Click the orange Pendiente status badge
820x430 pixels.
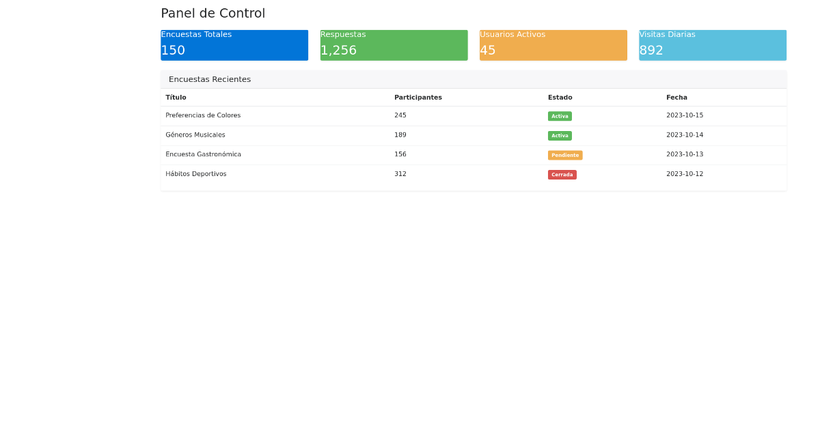point(564,156)
